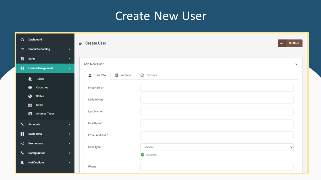
Task: Click the Users Management people icon
Action: pyautogui.click(x=22, y=68)
